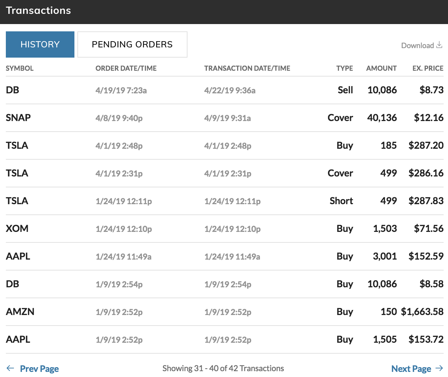Viewport: 448px width, 377px height.
Task: Click the $1,663.58 execution price
Action: pyautogui.click(x=422, y=312)
